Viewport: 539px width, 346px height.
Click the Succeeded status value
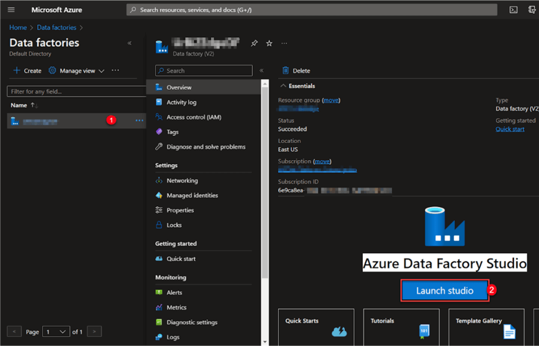292,129
